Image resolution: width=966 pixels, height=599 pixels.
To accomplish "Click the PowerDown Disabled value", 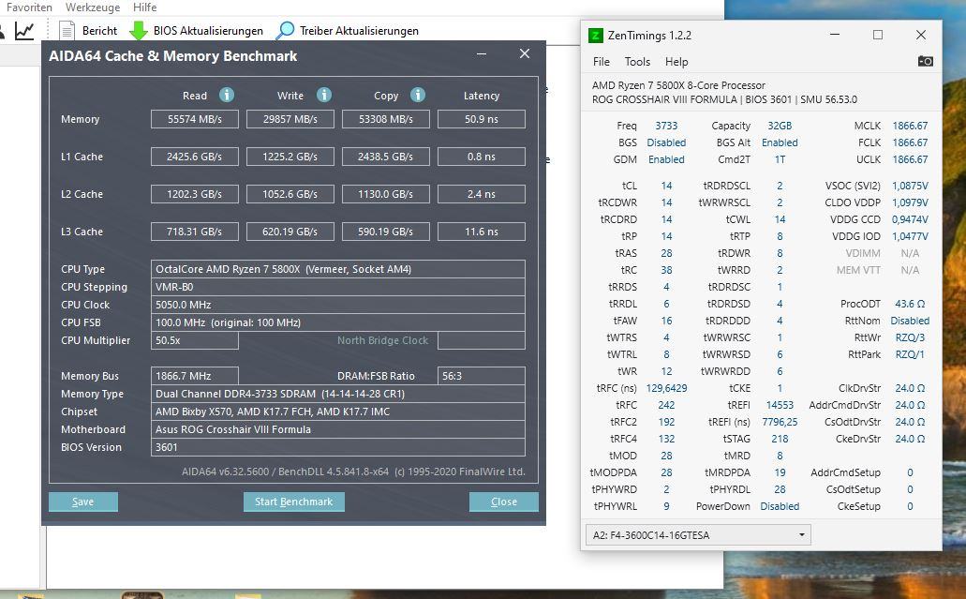I will 780,506.
